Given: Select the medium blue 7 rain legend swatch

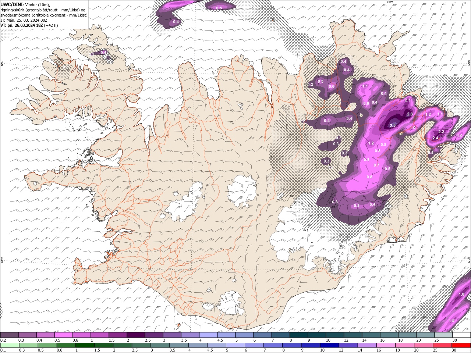Looking at the screenshot, I should point(273,345).
